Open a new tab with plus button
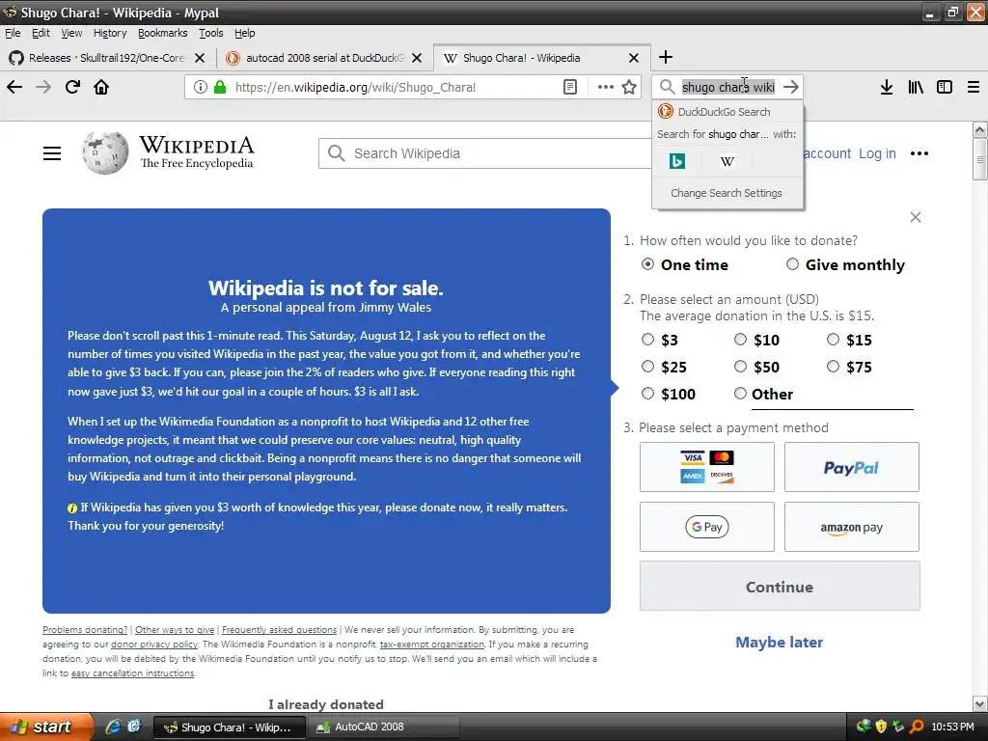Screen dimensions: 988x741 click(x=666, y=57)
